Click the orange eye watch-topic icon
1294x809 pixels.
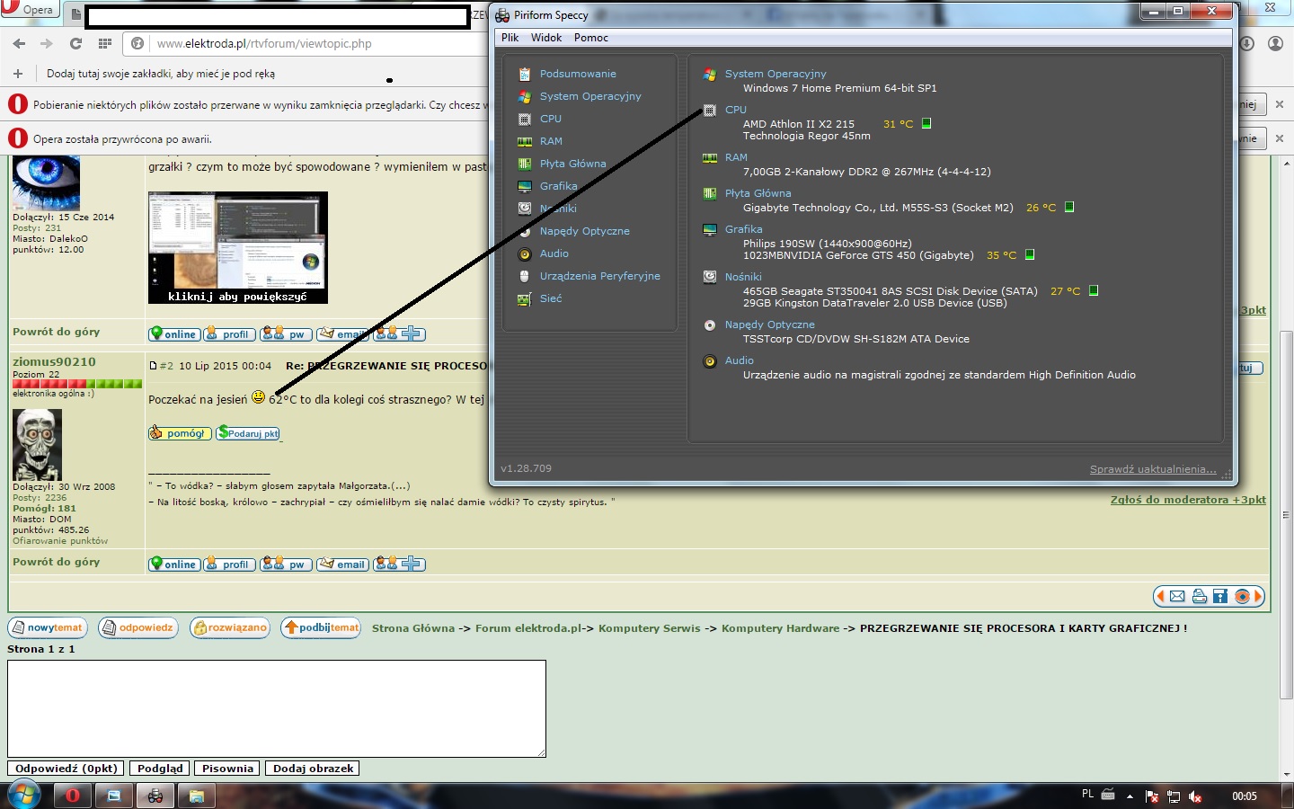pos(1242,596)
